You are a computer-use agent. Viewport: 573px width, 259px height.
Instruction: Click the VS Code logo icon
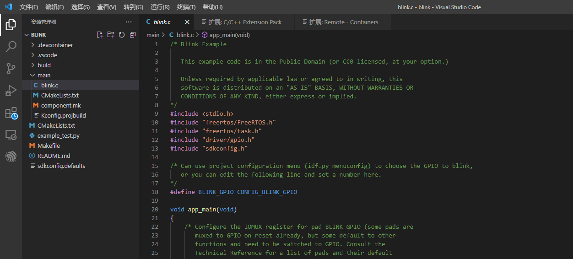pyautogui.click(x=8, y=7)
